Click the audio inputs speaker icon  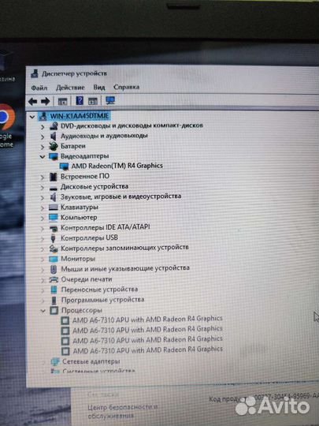pos(54,136)
